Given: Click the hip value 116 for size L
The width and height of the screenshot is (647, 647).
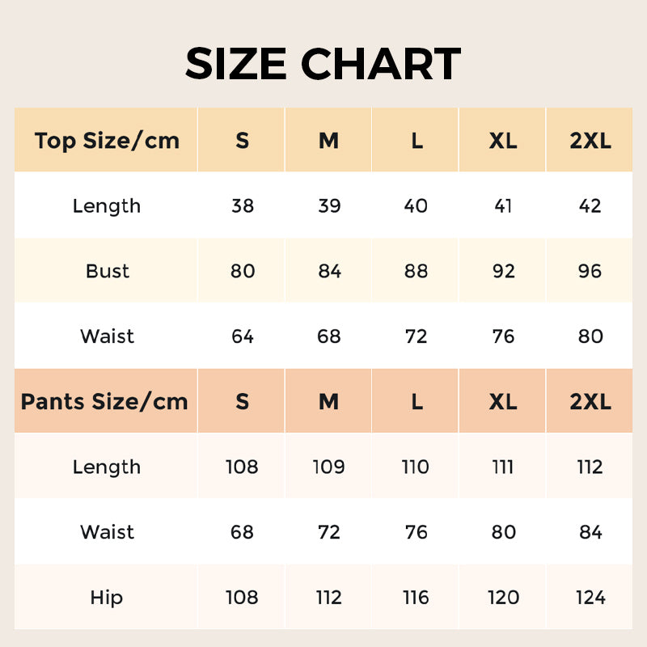Looking at the screenshot, I should (416, 598).
